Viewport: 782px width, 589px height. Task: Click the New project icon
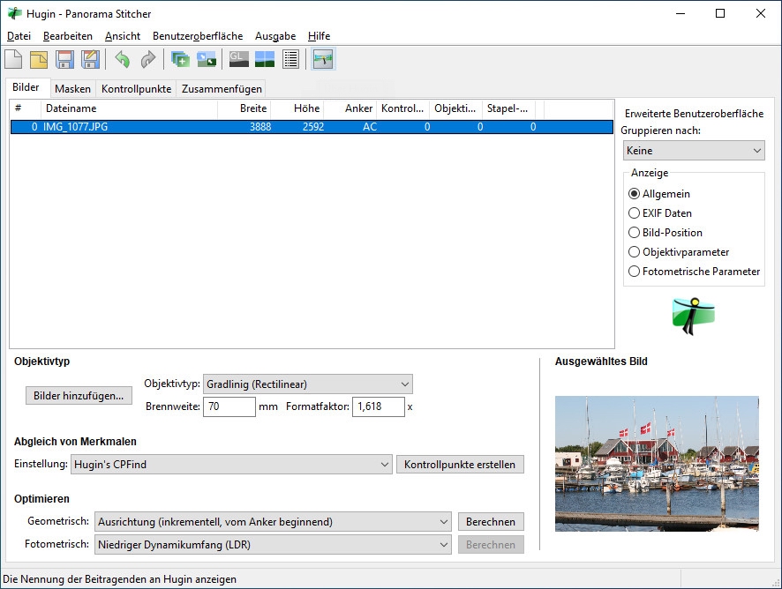click(14, 59)
